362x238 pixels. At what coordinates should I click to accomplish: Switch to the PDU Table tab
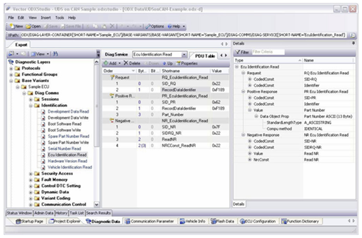[x=205, y=56]
